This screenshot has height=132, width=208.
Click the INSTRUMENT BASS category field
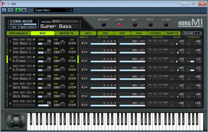(65, 21)
